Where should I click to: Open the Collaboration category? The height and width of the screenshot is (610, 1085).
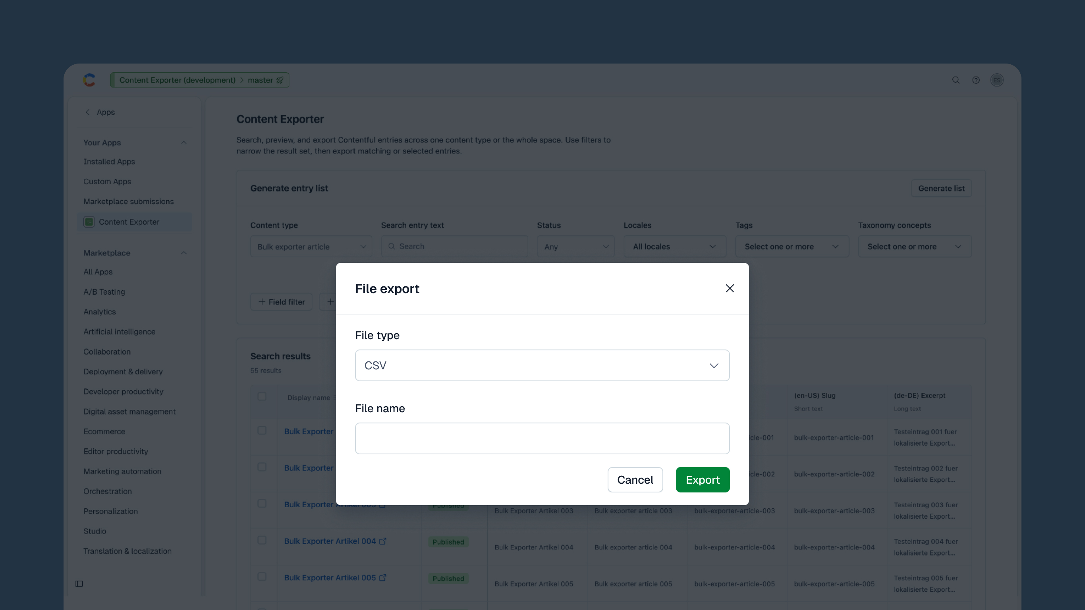pyautogui.click(x=107, y=351)
